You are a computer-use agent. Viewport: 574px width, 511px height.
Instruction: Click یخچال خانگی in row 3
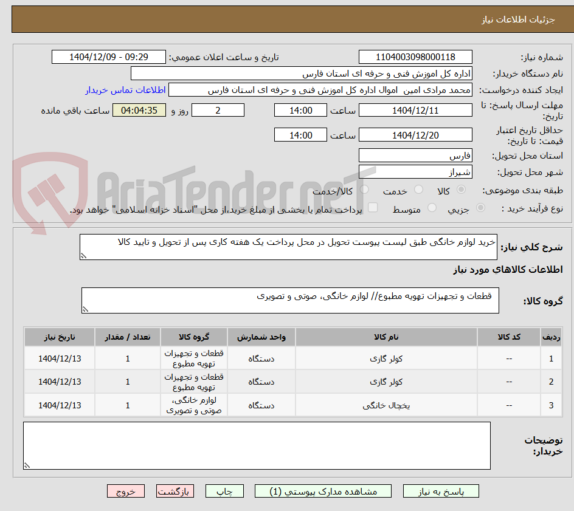point(386,405)
